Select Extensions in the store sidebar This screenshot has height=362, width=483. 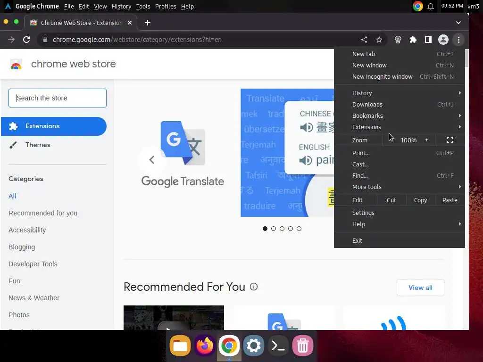tap(54, 126)
